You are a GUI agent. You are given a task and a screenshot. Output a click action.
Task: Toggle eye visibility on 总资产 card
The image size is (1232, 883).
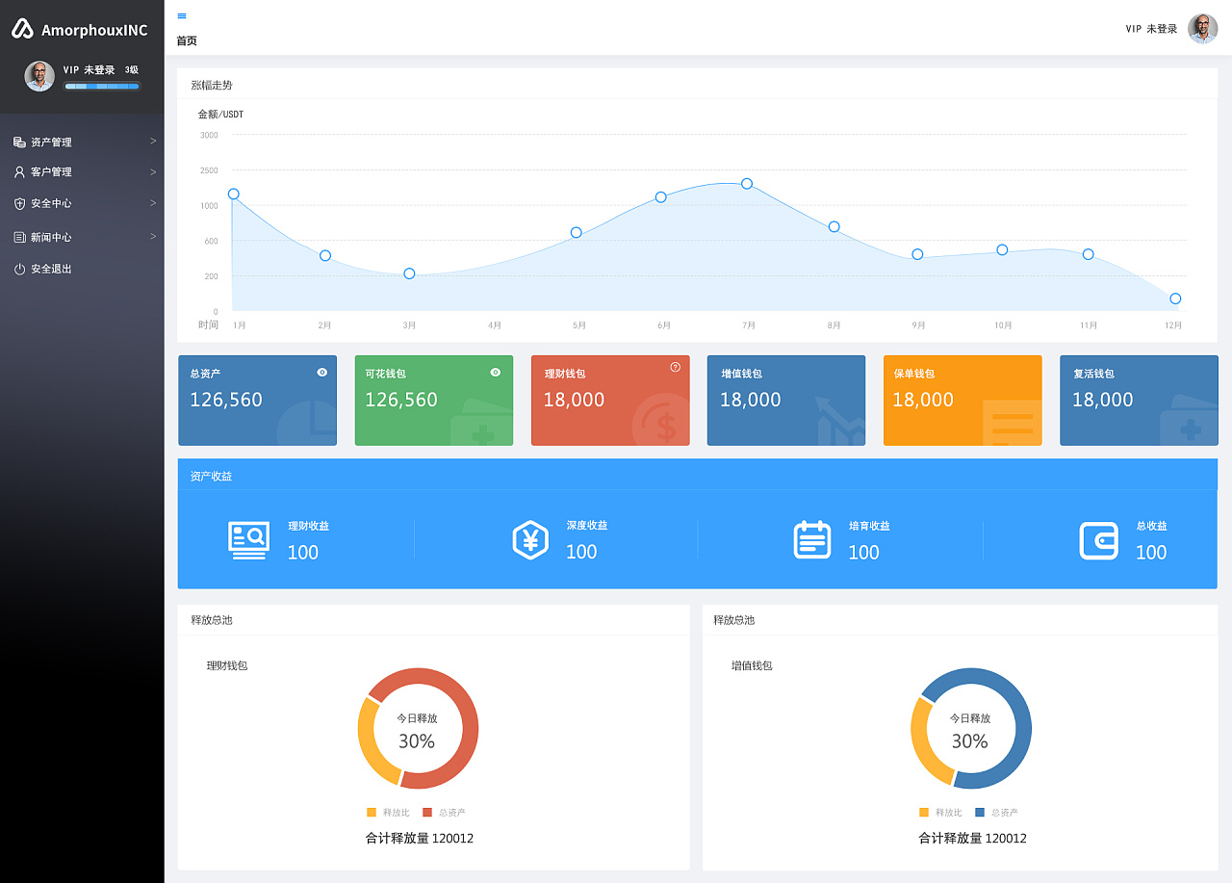point(321,372)
